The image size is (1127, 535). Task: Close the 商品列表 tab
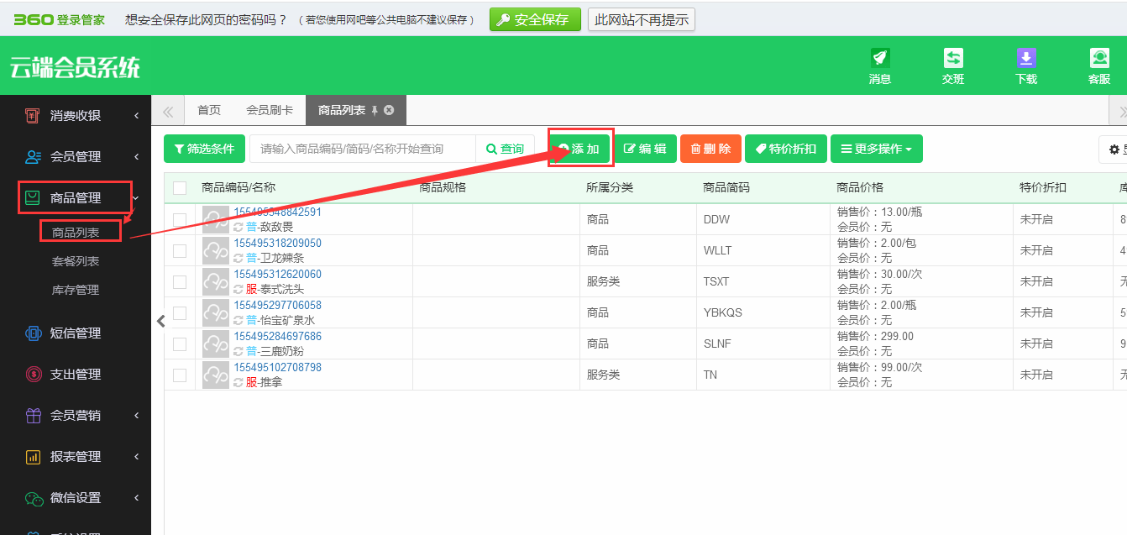(389, 110)
